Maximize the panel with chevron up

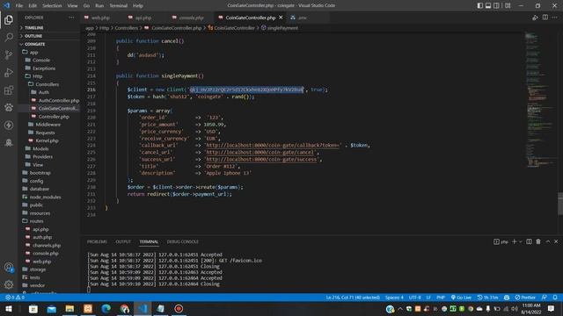[x=547, y=241]
